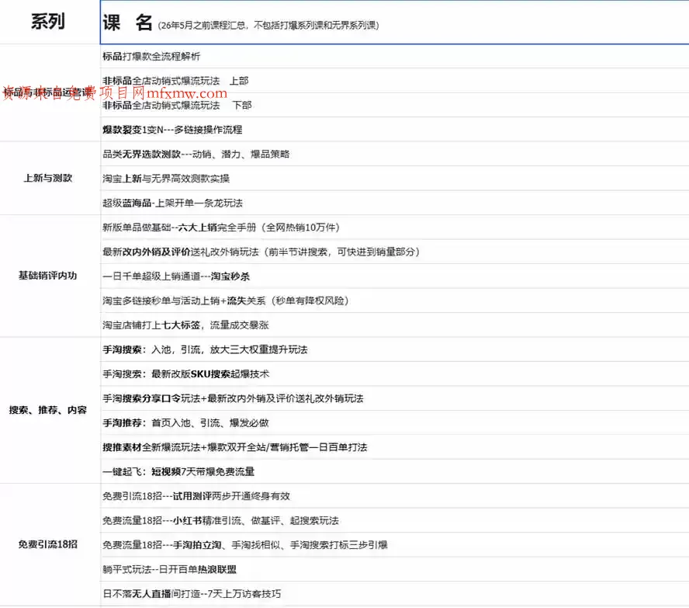The image size is (689, 608).
Task: Click the 系列 header cell
Action: pos(50,22)
